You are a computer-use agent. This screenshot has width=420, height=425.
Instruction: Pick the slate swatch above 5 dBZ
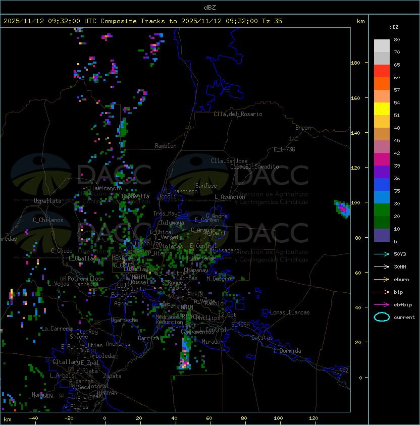pos(382,235)
